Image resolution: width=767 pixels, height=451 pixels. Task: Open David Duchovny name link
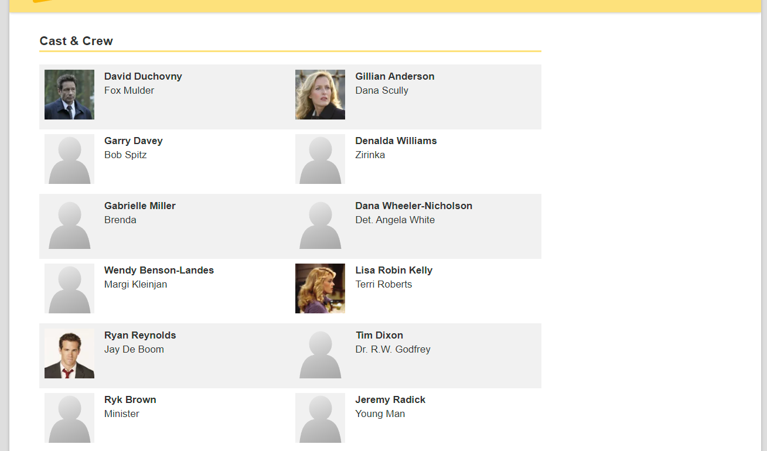143,76
